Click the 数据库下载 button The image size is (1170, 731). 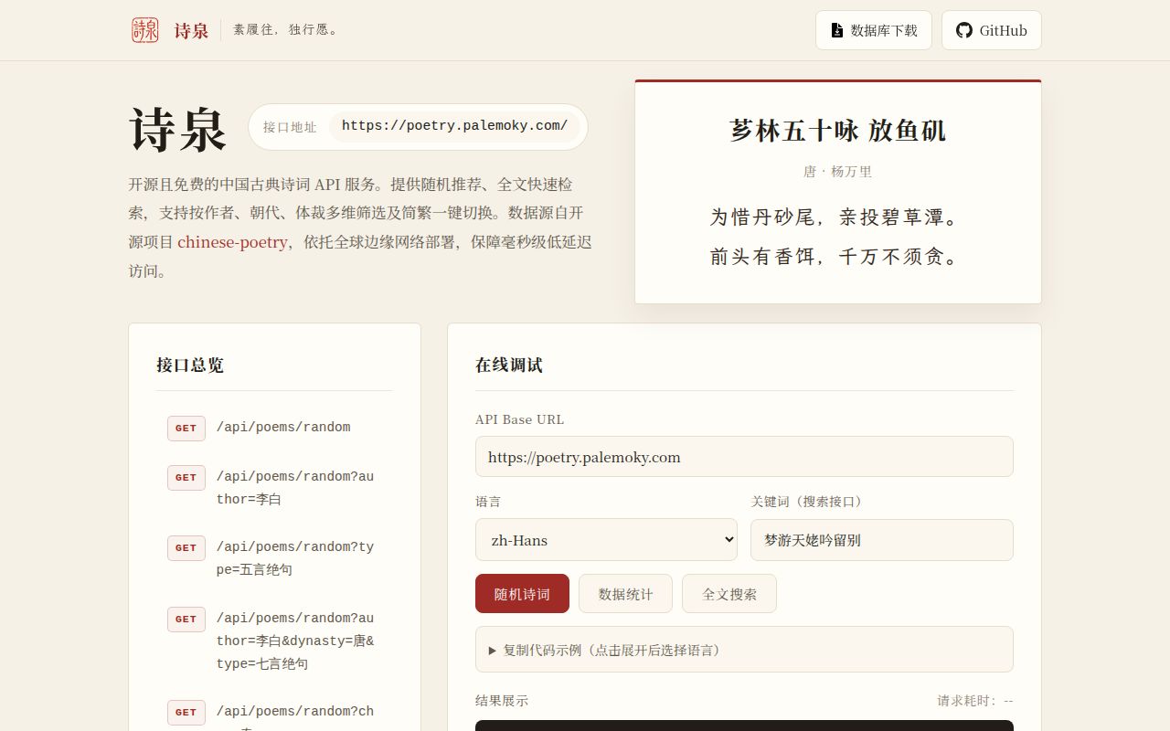[873, 30]
